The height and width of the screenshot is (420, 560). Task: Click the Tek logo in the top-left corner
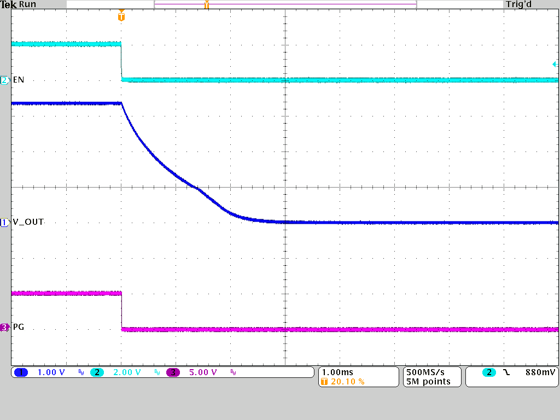[9, 4]
